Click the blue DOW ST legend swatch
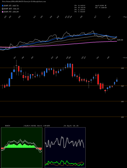This screenshot has width=127, height=168. point(3,6)
